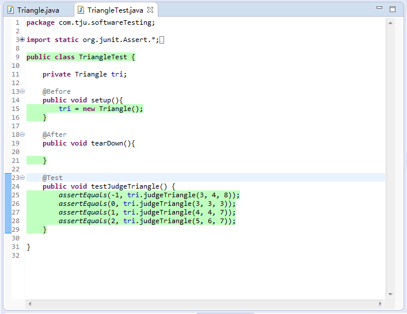Click the @After annotation
This screenshot has height=314, width=407.
click(55, 135)
